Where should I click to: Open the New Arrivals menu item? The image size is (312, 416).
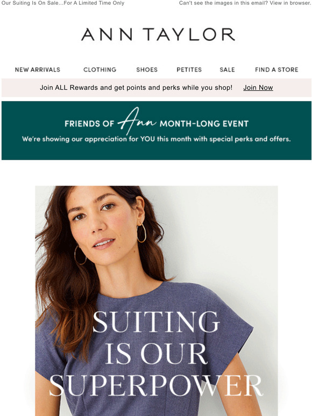point(38,70)
